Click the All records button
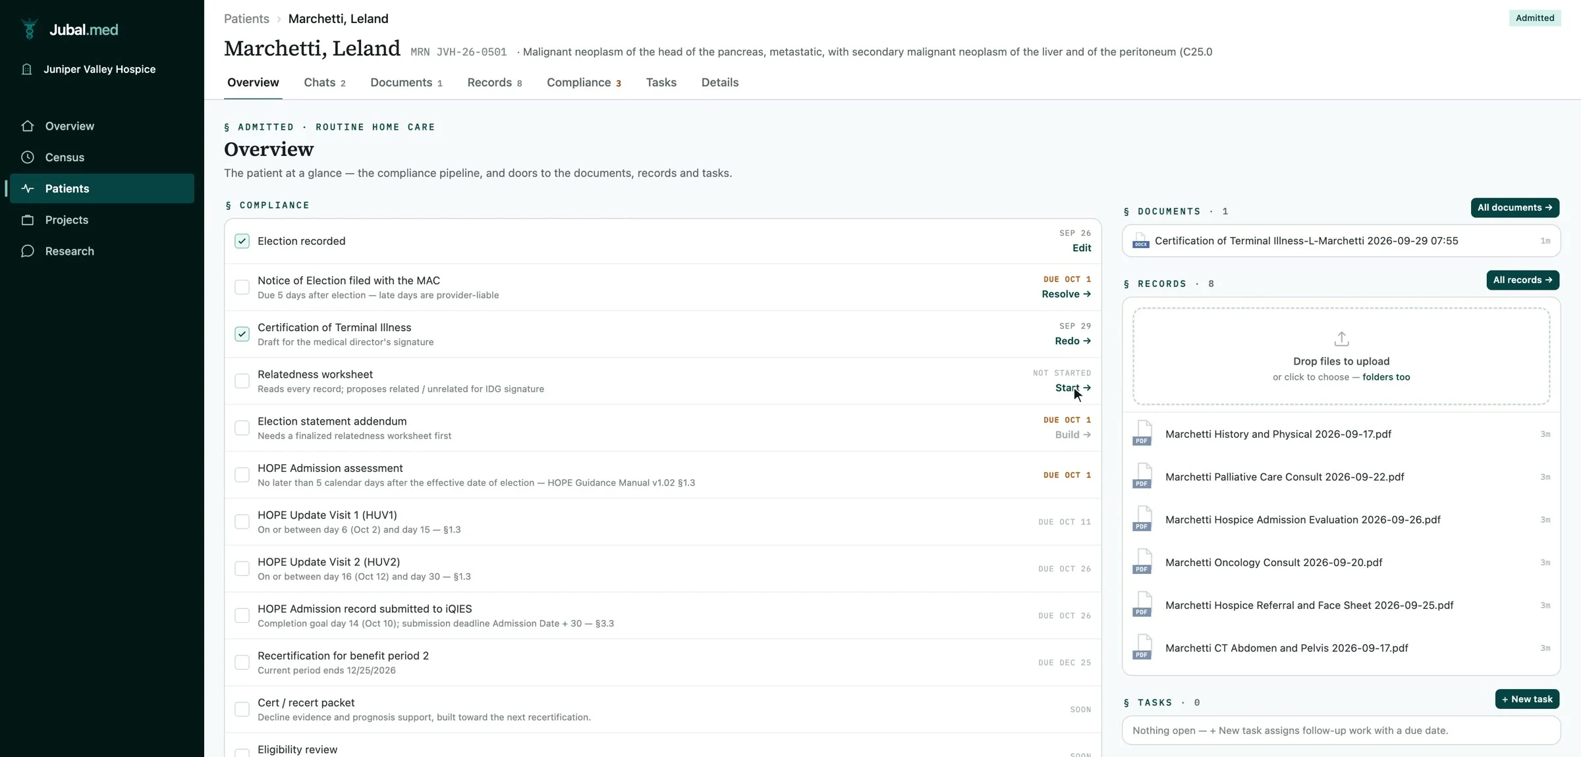This screenshot has height=757, width=1581. (1522, 280)
